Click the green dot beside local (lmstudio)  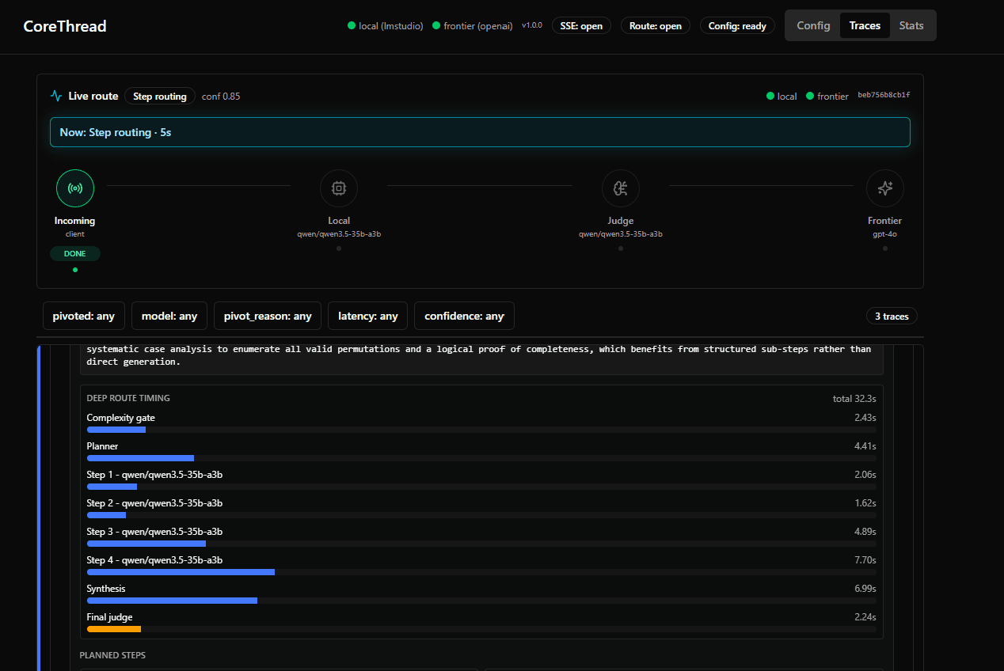pos(352,26)
